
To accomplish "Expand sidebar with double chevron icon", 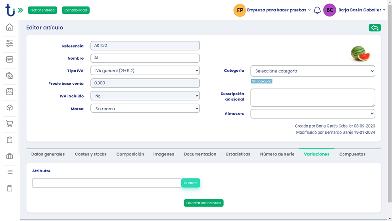I will (x=20, y=10).
